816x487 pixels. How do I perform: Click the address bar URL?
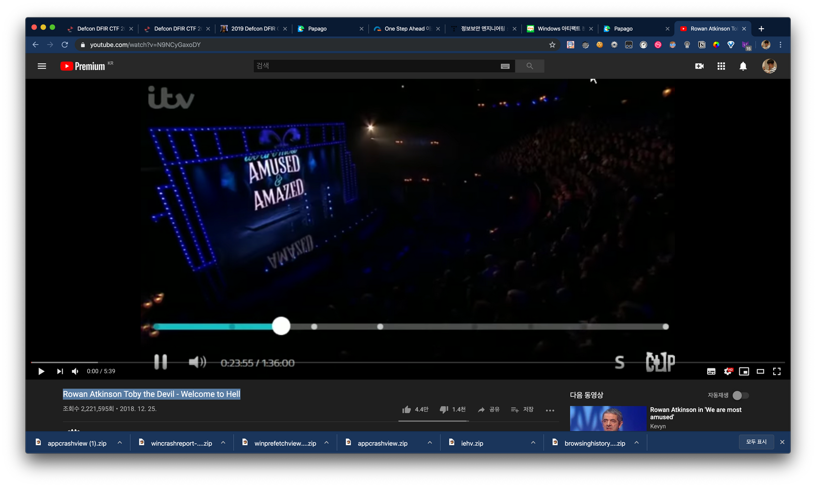click(145, 45)
